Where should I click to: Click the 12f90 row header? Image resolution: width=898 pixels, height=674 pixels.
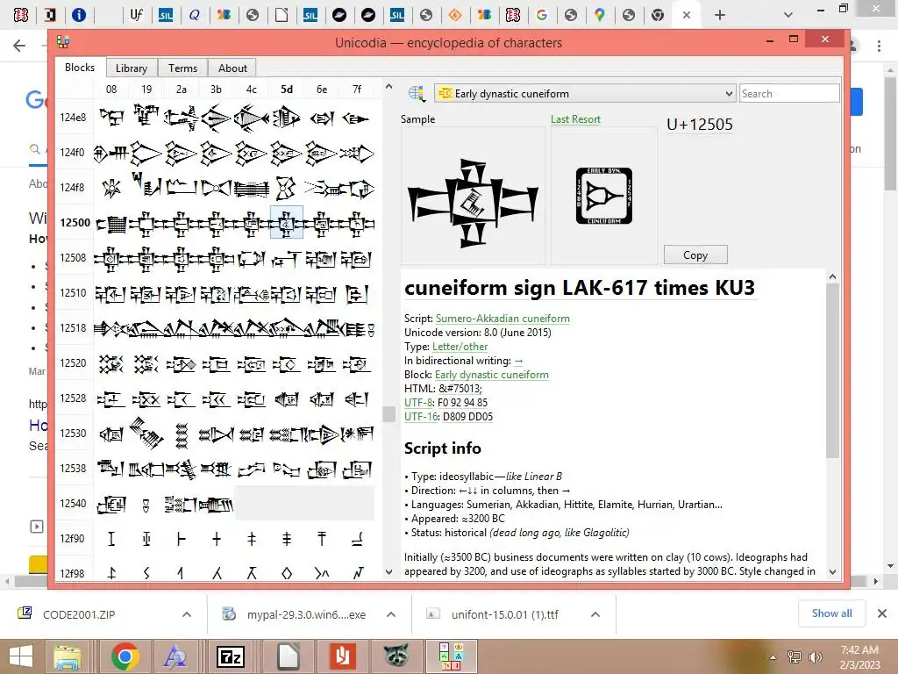[73, 539]
